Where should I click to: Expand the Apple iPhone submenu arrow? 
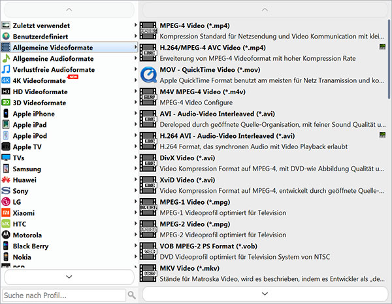[x=135, y=113]
